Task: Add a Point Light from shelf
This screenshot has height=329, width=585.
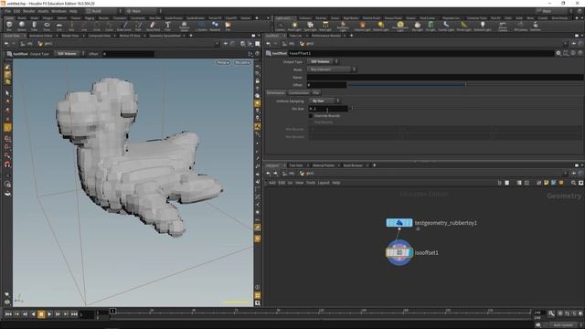Action: coord(294,27)
